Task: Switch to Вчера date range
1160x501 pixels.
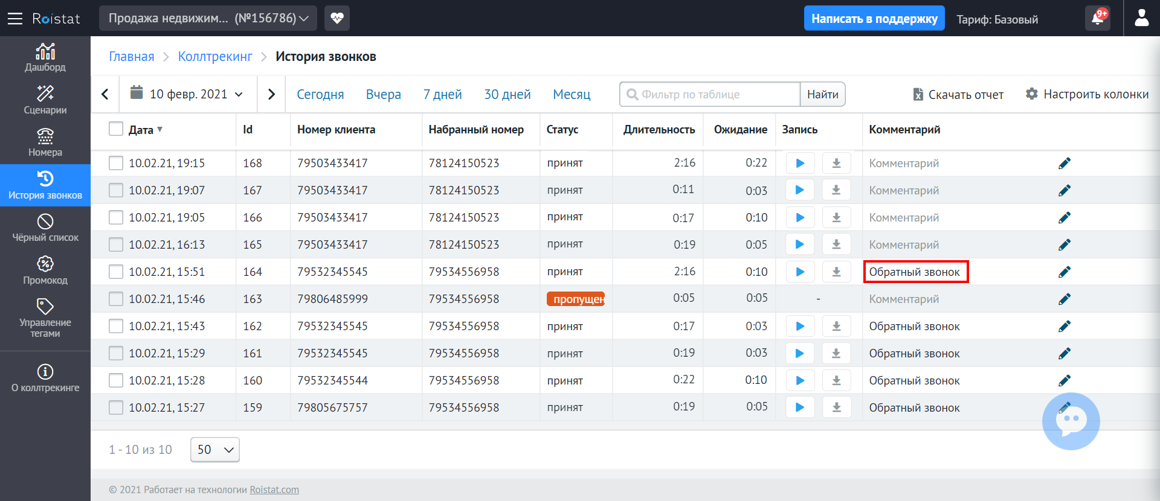Action: click(383, 94)
